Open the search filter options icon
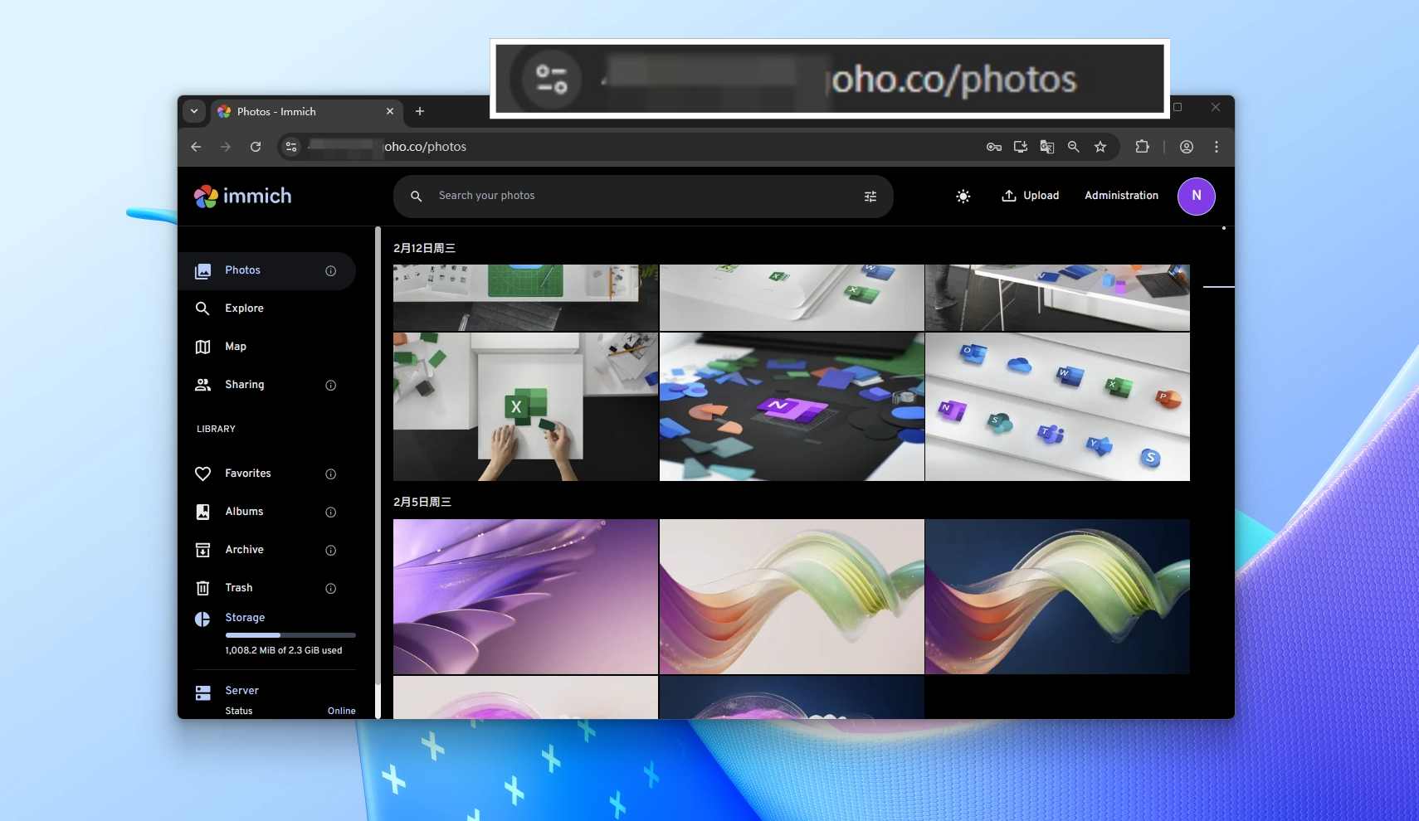The image size is (1419, 821). click(870, 197)
